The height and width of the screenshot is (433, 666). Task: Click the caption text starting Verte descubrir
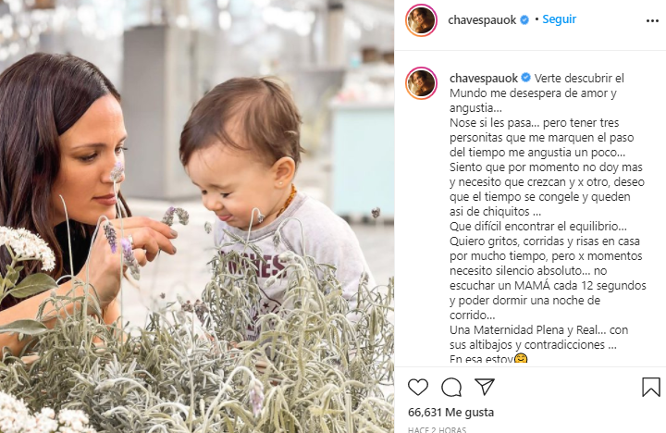(x=548, y=218)
